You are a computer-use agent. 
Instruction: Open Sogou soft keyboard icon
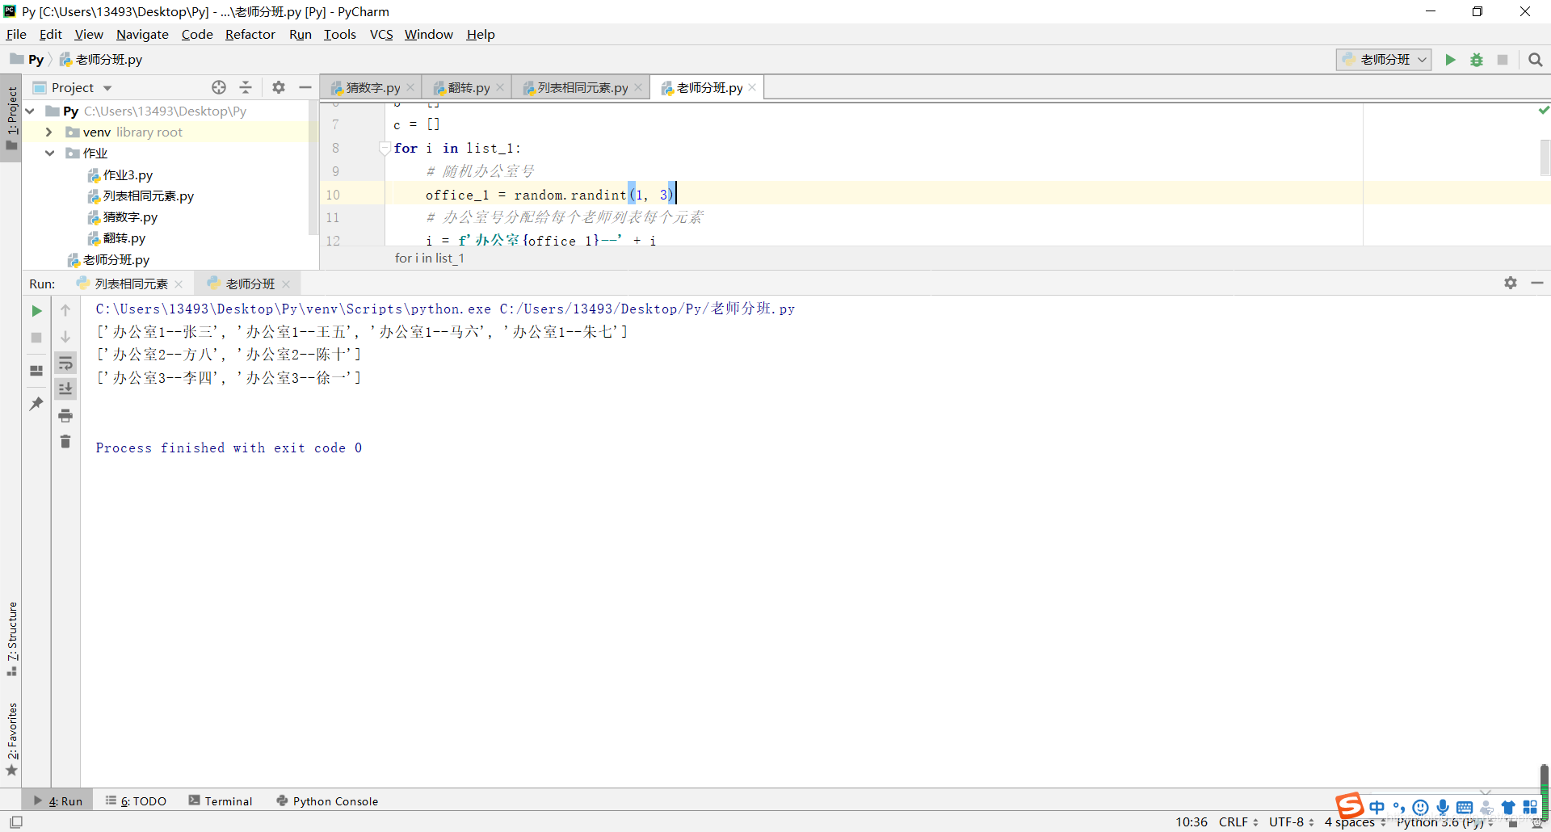coord(1465,807)
